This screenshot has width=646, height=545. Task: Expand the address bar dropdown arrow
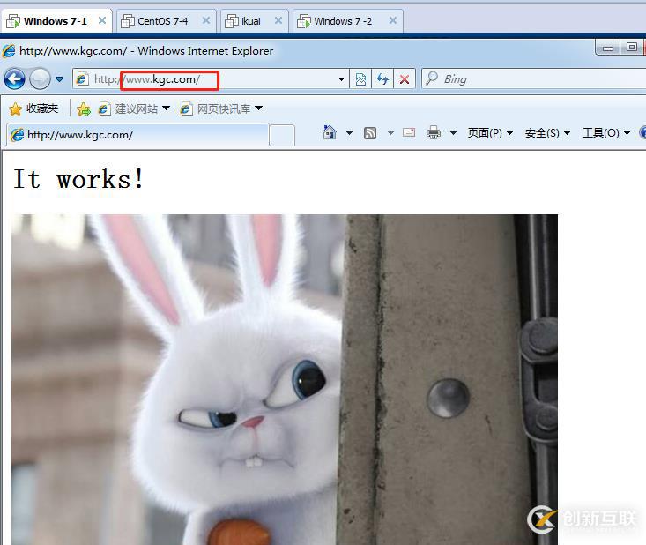click(341, 78)
